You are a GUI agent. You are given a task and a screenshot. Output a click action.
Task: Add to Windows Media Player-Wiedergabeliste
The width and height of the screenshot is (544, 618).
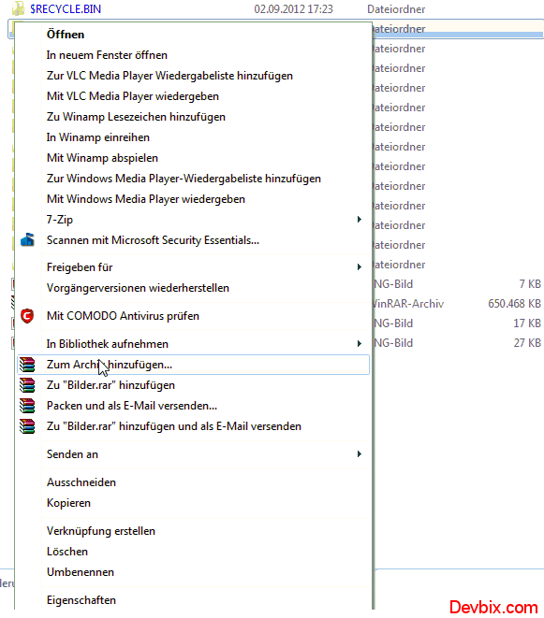[x=194, y=179]
